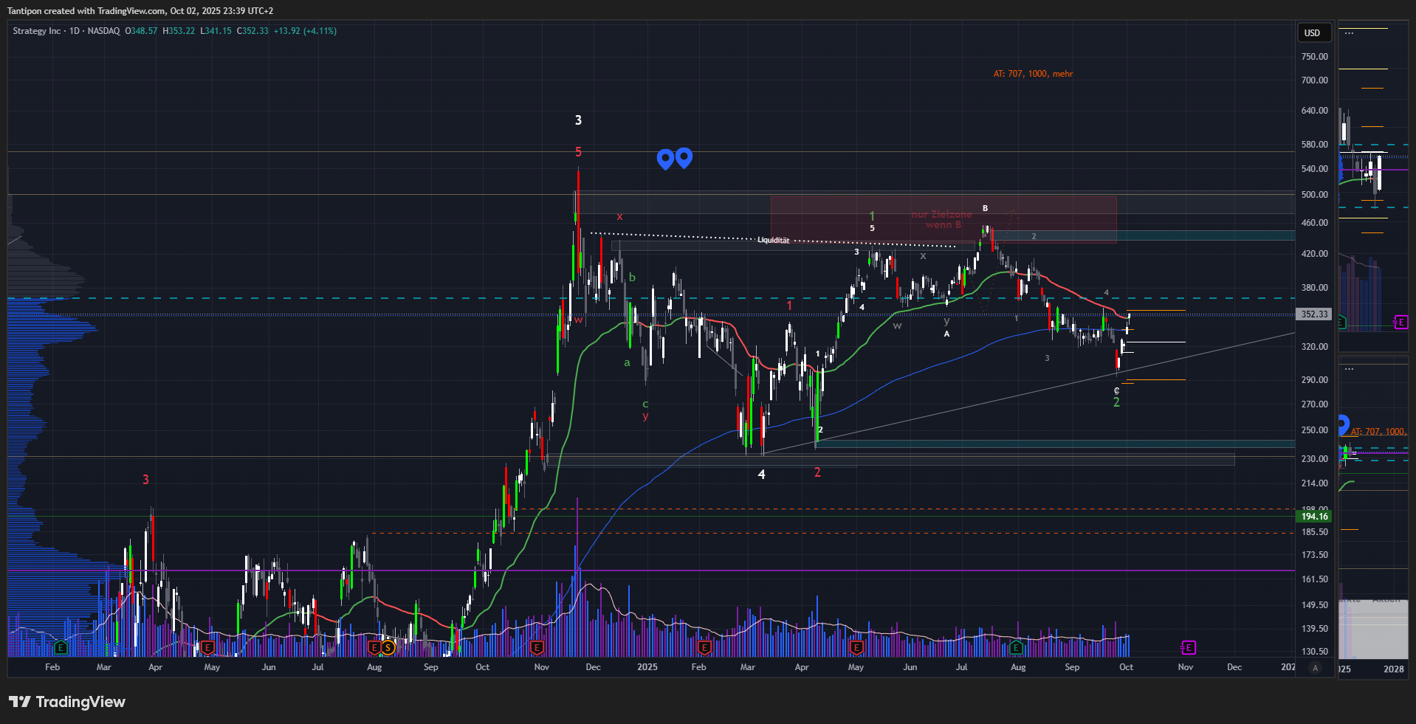Click the TradingView logo
The width and height of the screenshot is (1416, 724).
click(x=67, y=702)
